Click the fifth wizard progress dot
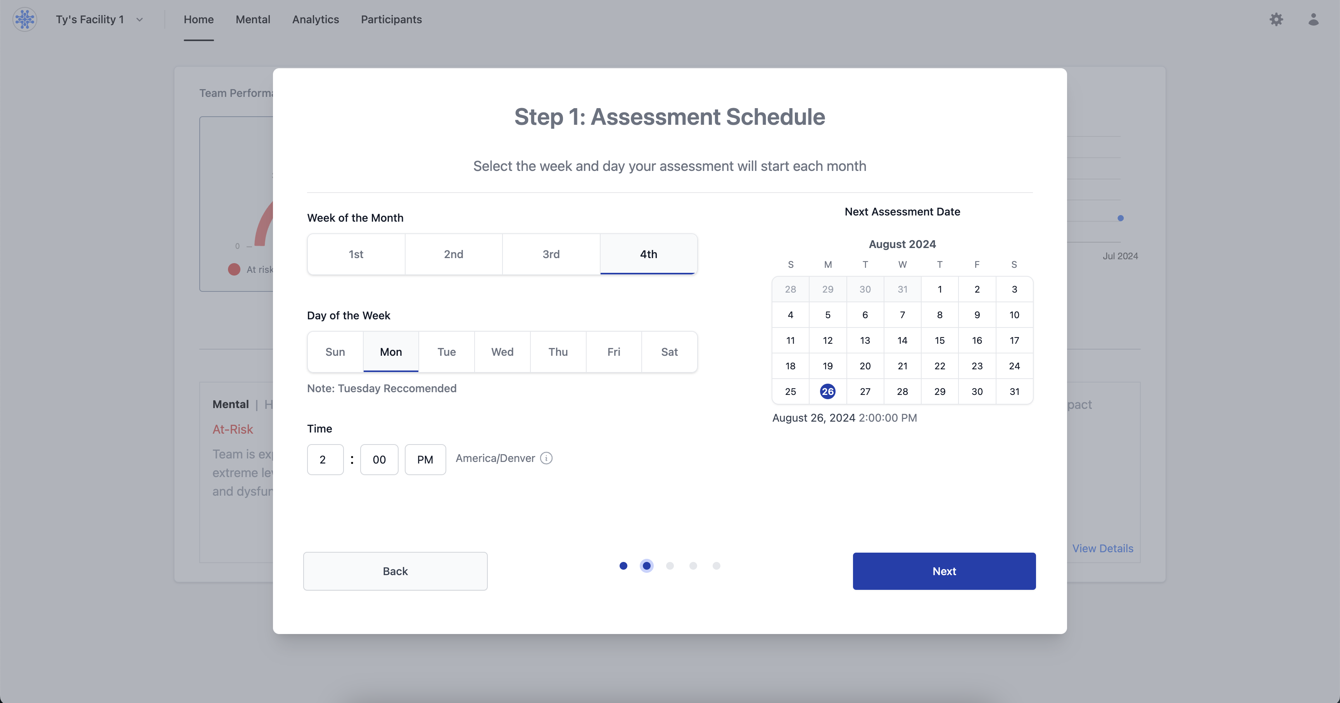1340x703 pixels. pos(716,566)
